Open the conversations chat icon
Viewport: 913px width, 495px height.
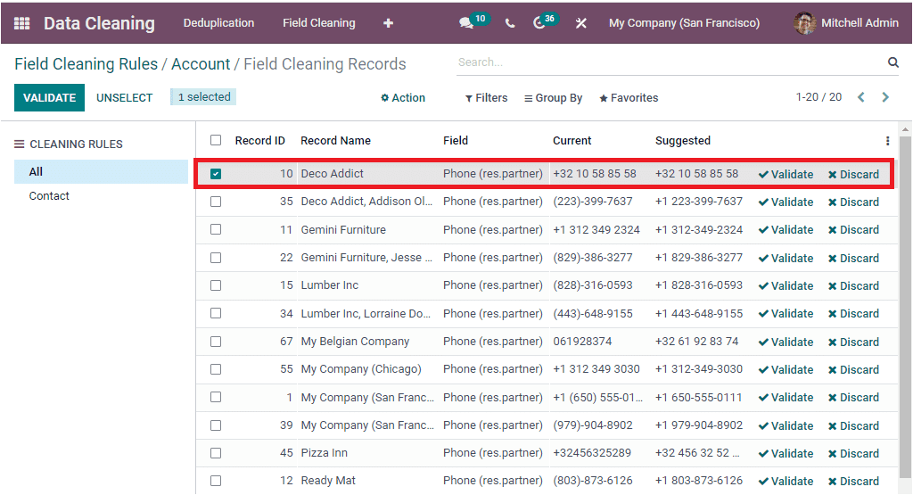(x=466, y=23)
